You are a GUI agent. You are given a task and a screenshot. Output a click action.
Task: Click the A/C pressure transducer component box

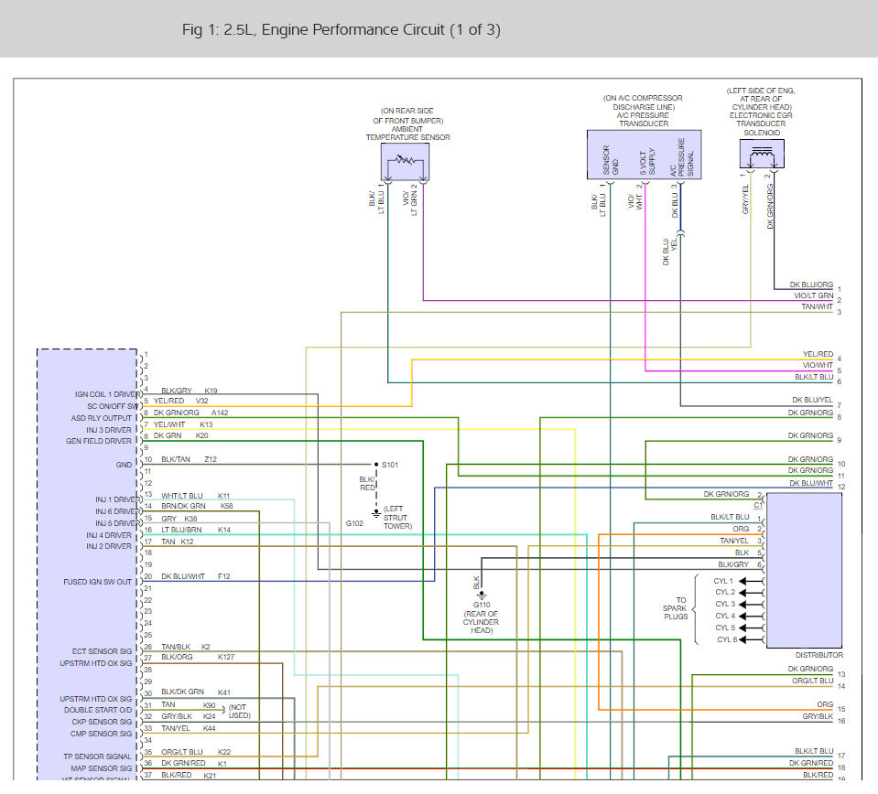coord(644,155)
